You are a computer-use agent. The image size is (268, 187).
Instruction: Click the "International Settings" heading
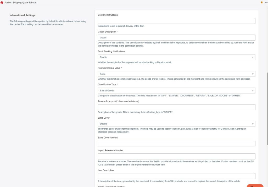point(23,15)
